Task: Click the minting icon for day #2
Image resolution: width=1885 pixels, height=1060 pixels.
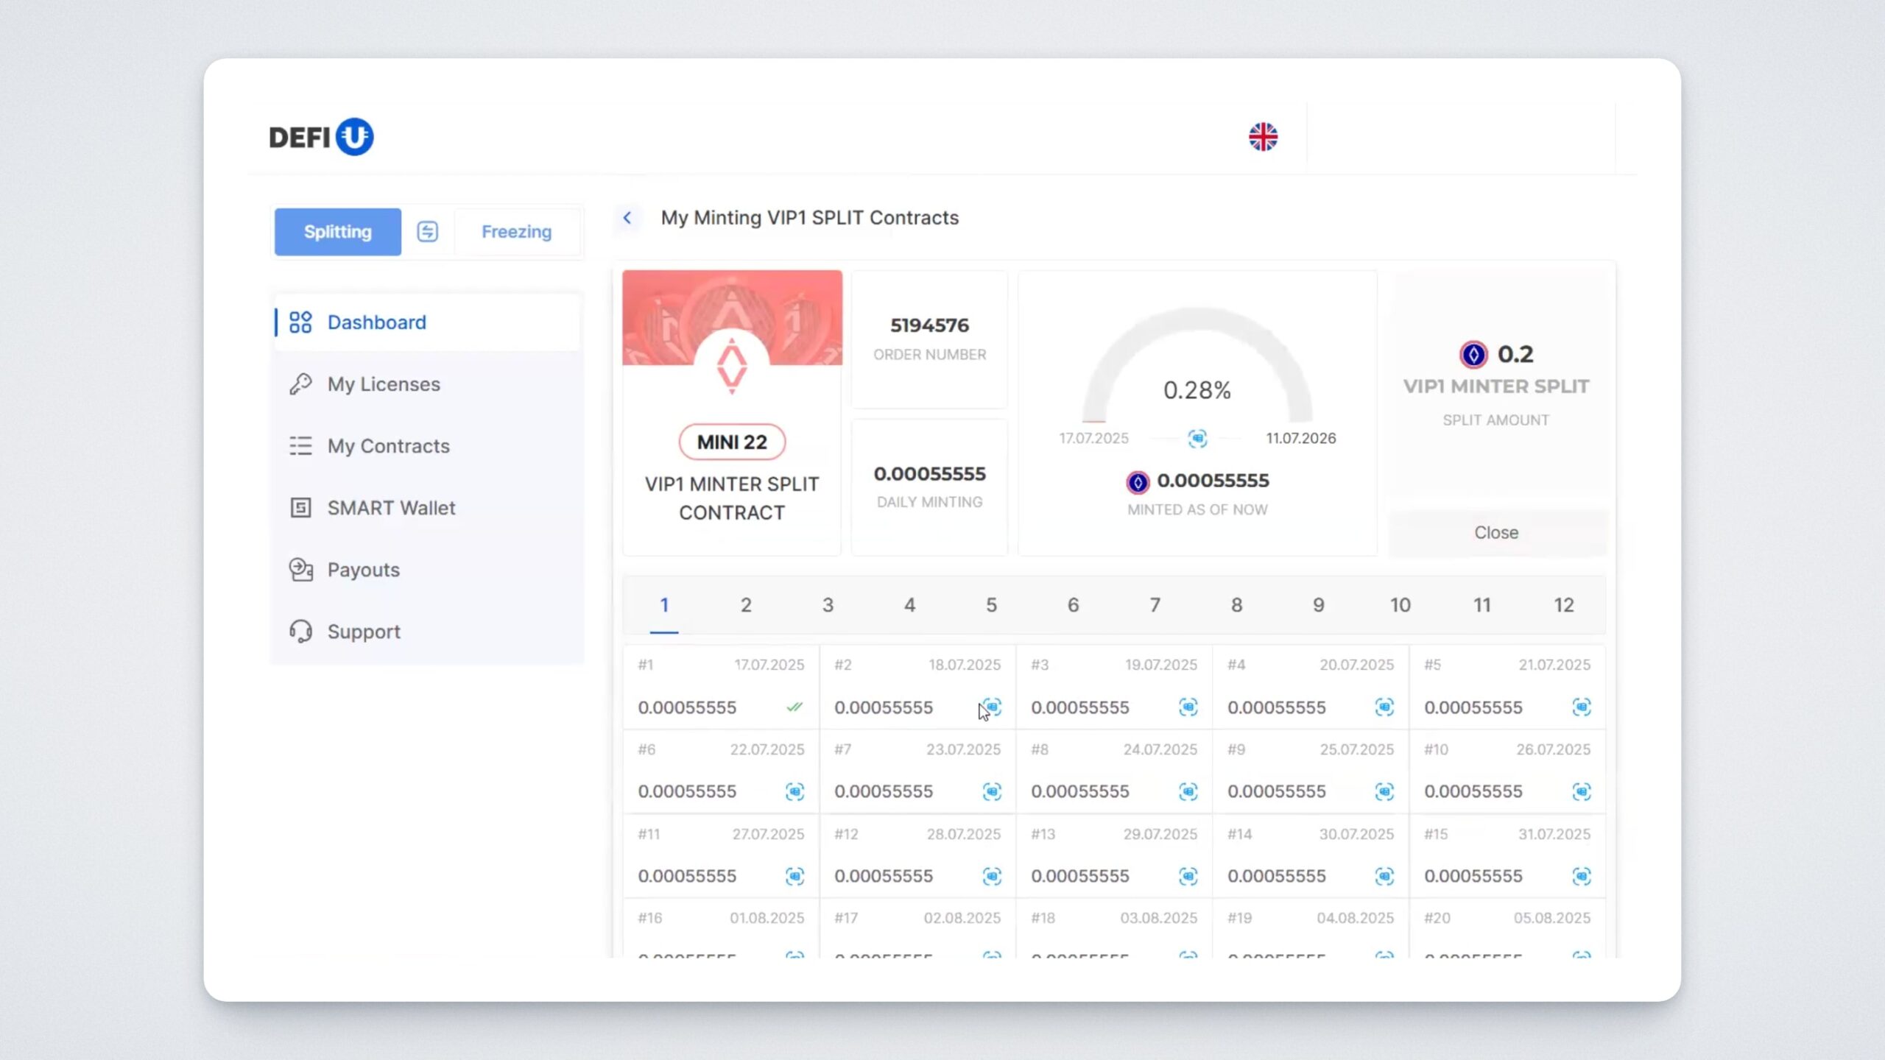Action: tap(992, 707)
